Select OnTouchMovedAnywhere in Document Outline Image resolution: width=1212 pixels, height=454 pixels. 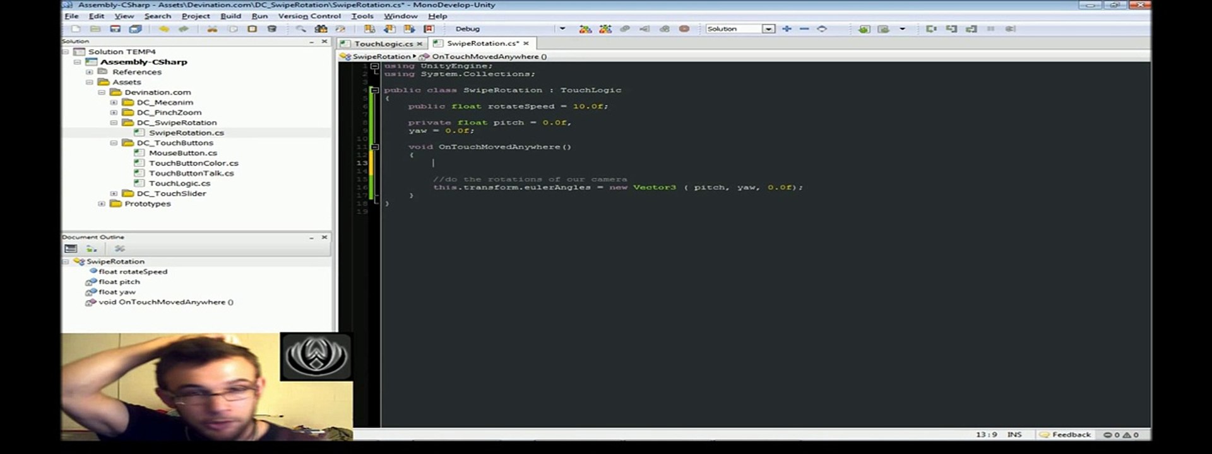tap(165, 302)
